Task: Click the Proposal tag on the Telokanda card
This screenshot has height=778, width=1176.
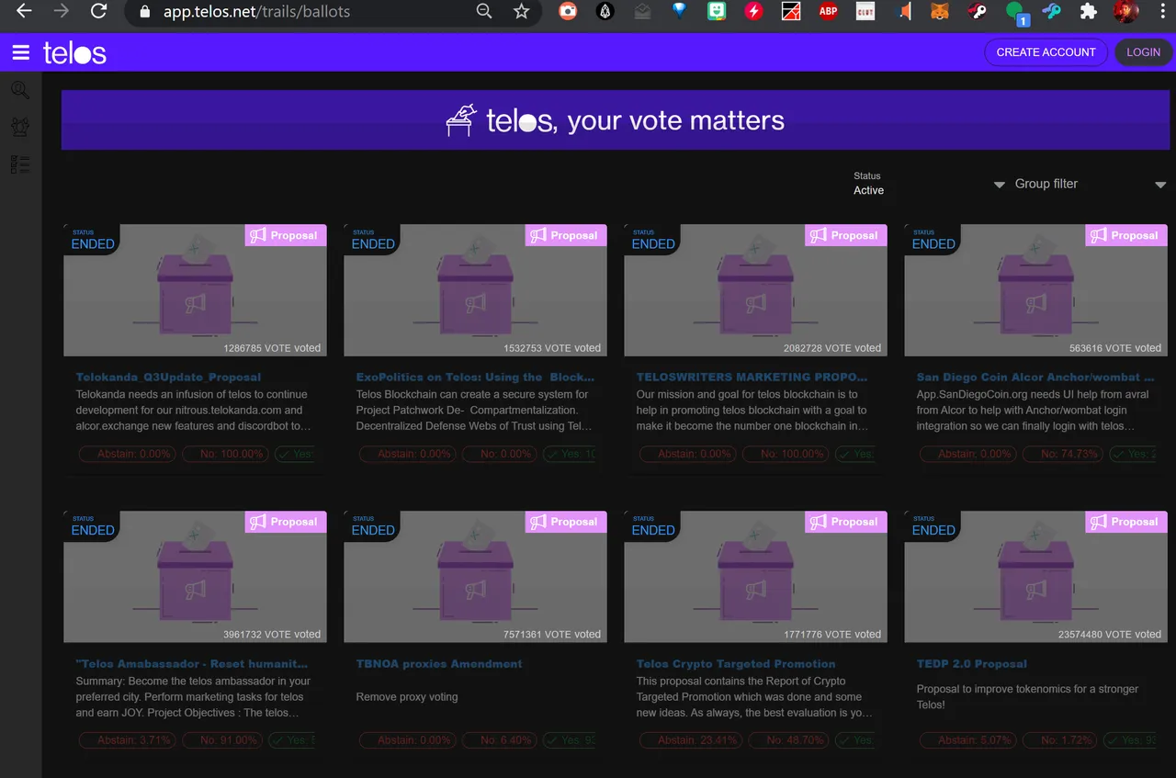Action: coord(286,235)
